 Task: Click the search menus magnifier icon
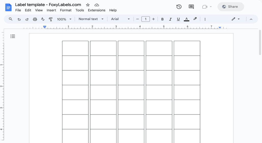(x=10, y=19)
